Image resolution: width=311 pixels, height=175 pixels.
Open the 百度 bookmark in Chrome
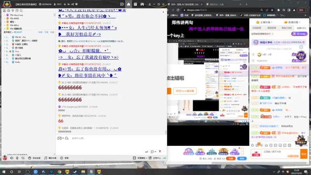[185, 15]
